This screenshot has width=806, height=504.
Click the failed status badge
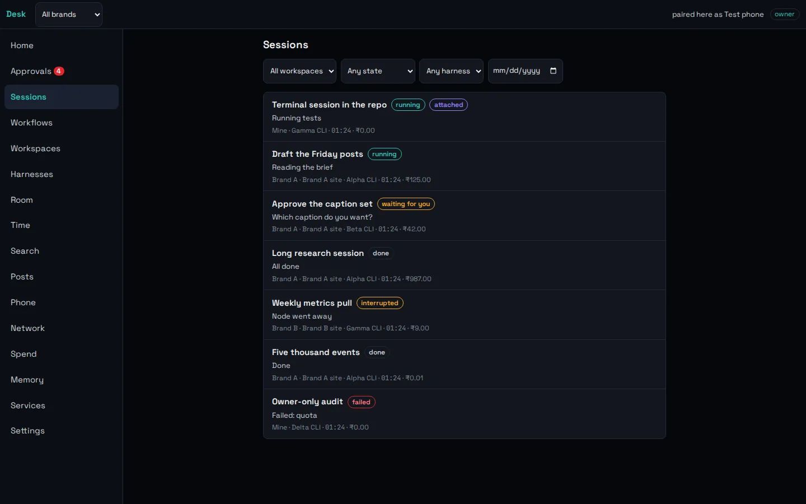361,402
